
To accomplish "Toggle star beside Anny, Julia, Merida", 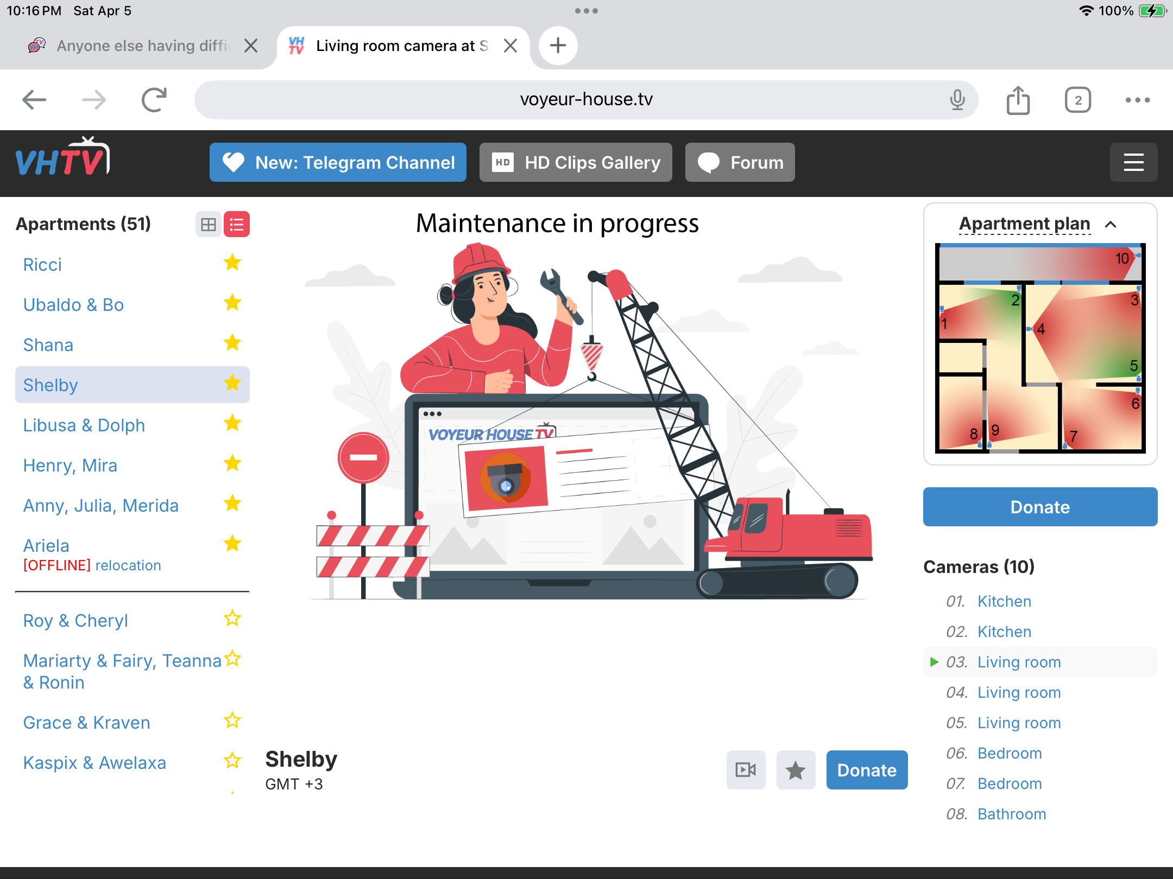I will pos(232,504).
